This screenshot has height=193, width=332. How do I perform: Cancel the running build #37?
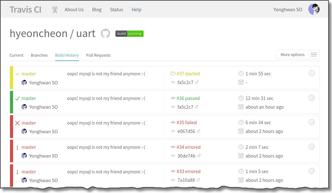(x=311, y=73)
